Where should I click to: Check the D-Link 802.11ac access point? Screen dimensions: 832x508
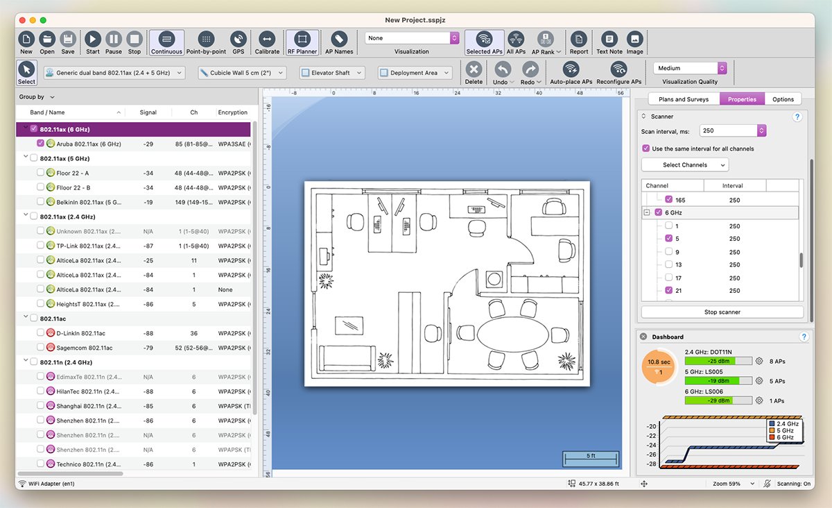pyautogui.click(x=40, y=333)
